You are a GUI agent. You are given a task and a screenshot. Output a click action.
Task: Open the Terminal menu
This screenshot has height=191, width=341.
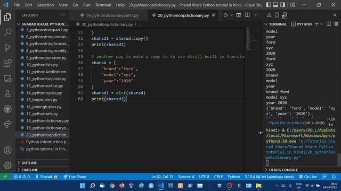click(103, 5)
